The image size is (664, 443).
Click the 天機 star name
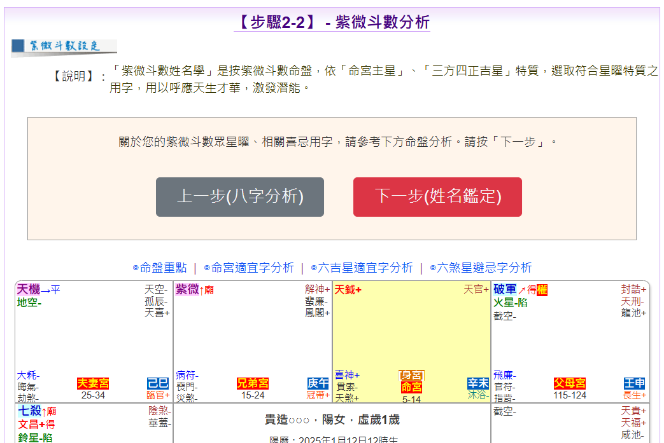coord(28,290)
